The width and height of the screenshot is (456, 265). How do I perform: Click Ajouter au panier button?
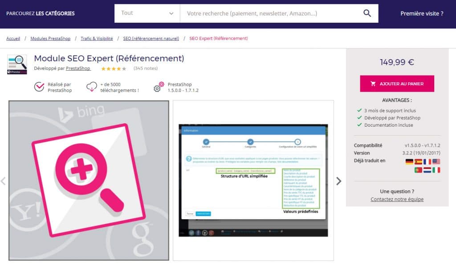397,84
